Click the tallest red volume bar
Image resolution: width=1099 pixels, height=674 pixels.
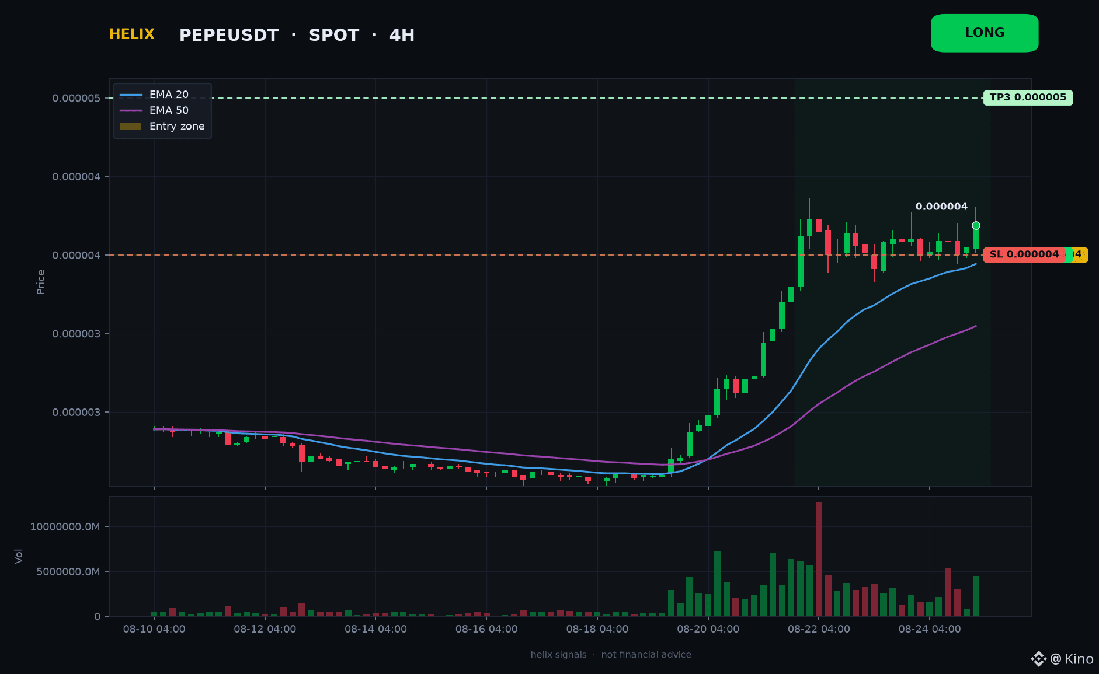pos(819,559)
